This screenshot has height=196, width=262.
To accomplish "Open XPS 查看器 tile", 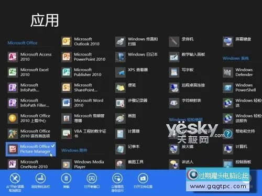I will tap(132, 72).
